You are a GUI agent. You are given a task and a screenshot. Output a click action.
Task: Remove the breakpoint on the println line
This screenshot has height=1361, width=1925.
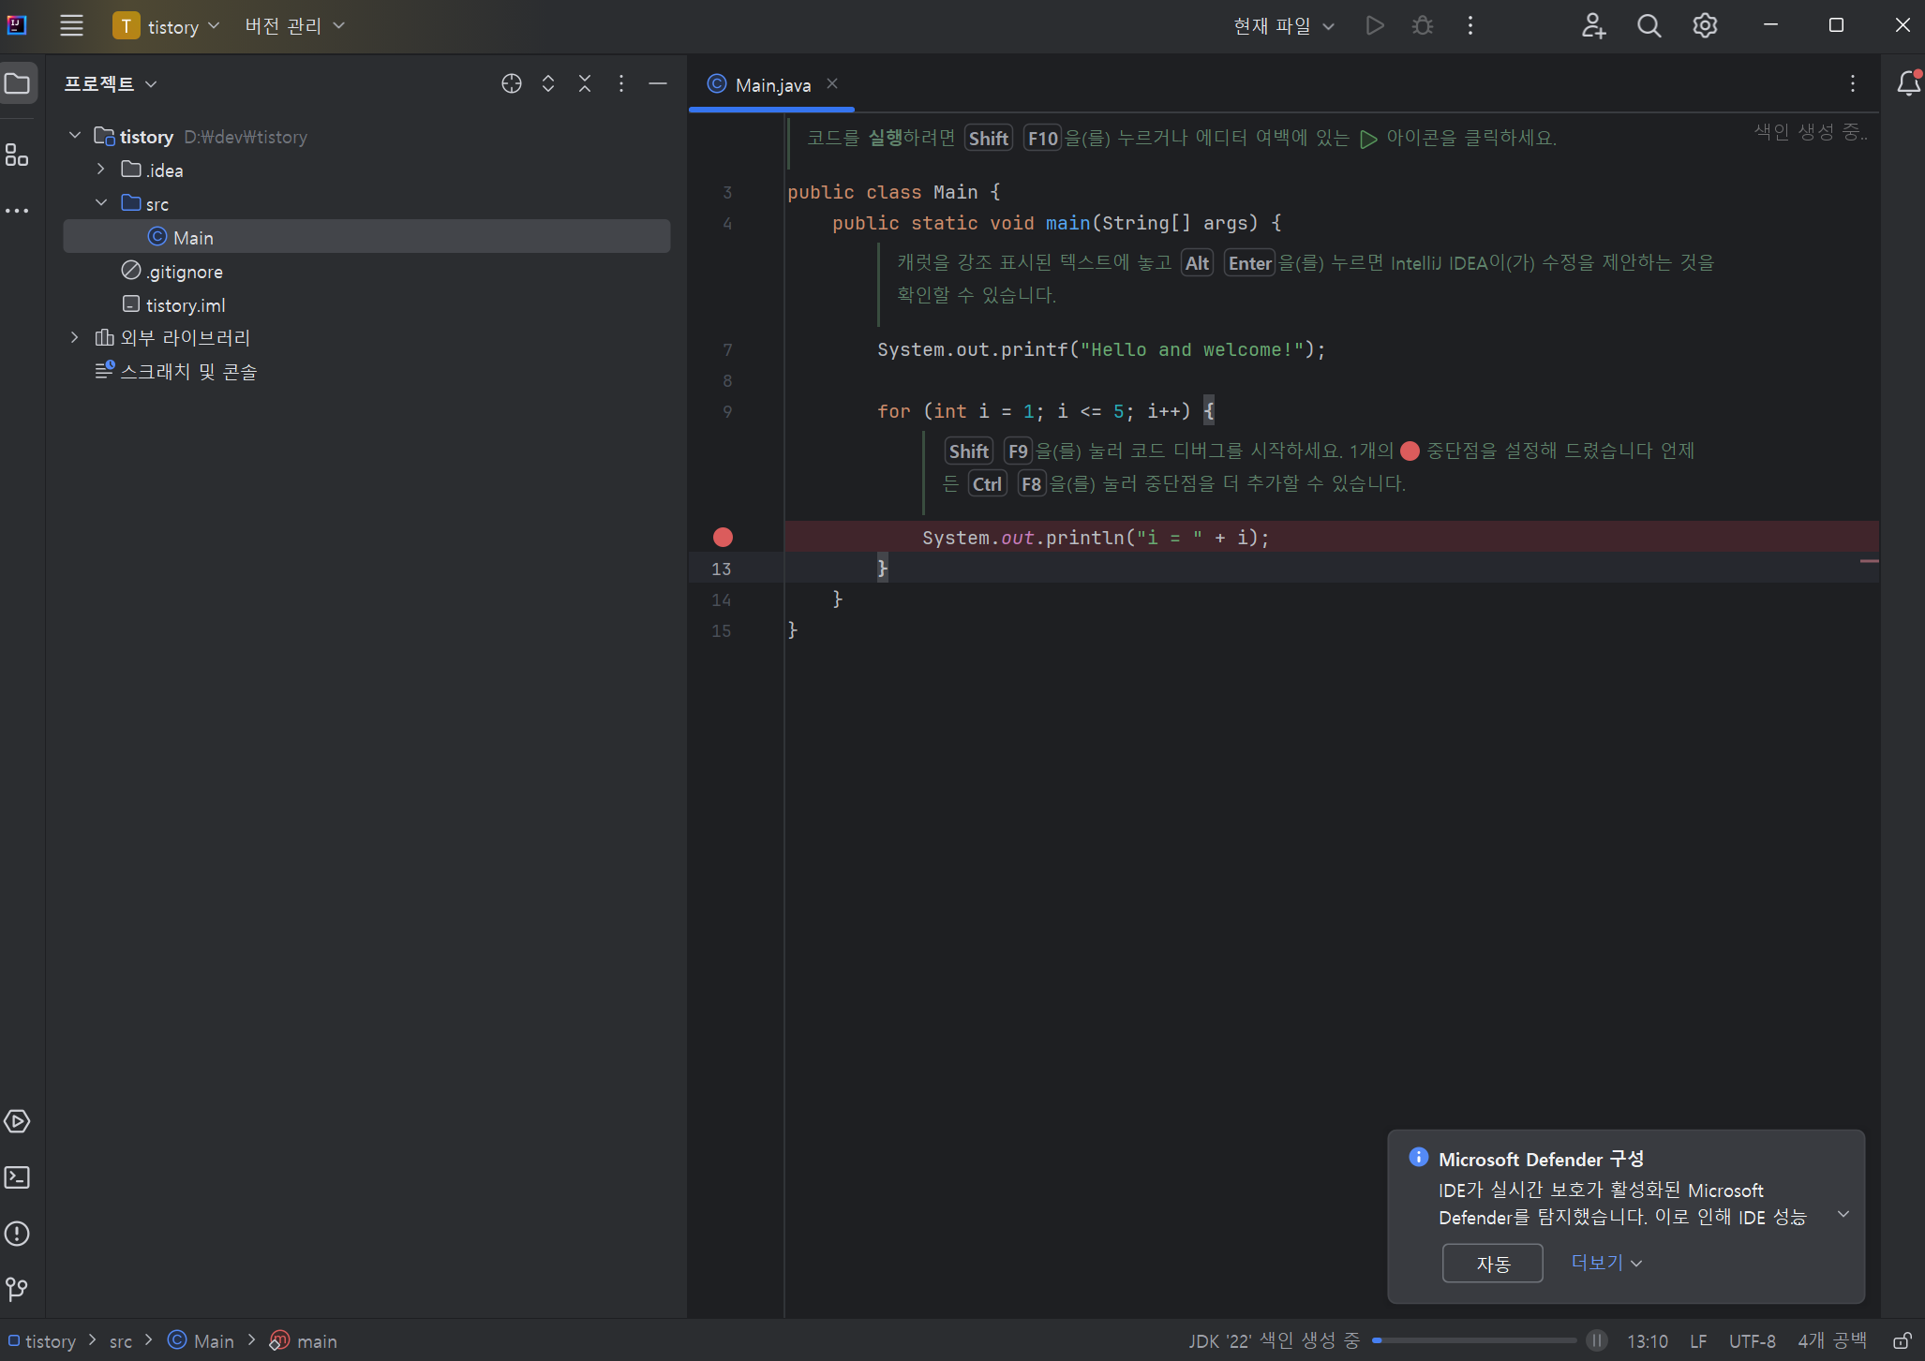(723, 538)
